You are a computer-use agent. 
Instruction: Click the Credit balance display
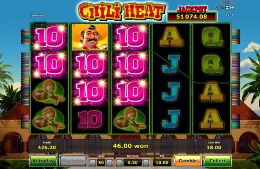click(x=47, y=146)
